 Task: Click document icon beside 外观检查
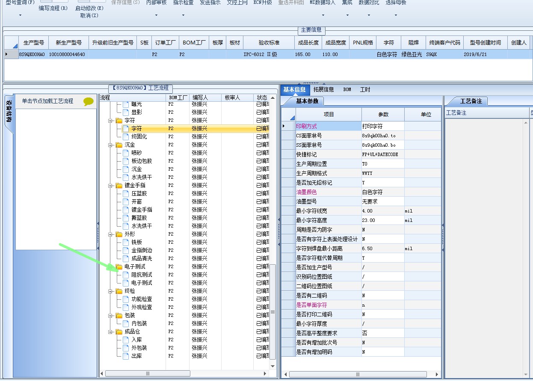point(126,307)
